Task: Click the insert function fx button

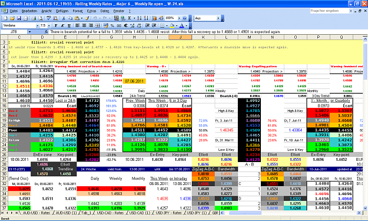Action: (47, 32)
